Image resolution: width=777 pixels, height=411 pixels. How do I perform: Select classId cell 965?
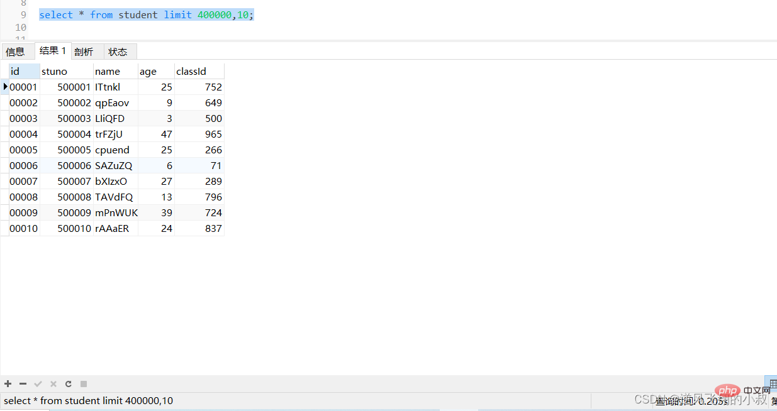click(x=199, y=134)
